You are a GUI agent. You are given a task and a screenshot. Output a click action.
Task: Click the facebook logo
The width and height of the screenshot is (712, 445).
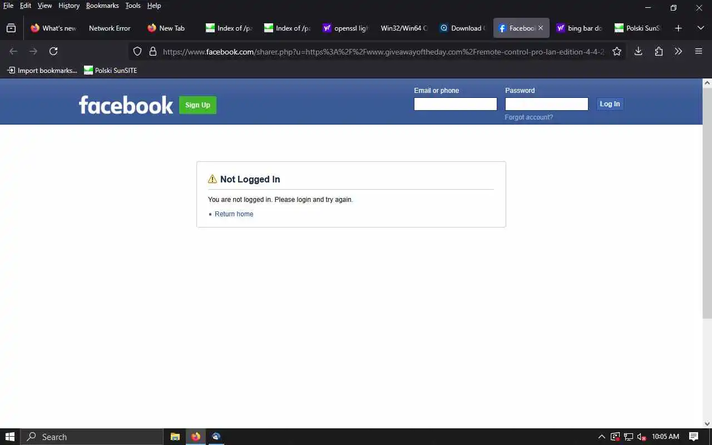click(126, 105)
